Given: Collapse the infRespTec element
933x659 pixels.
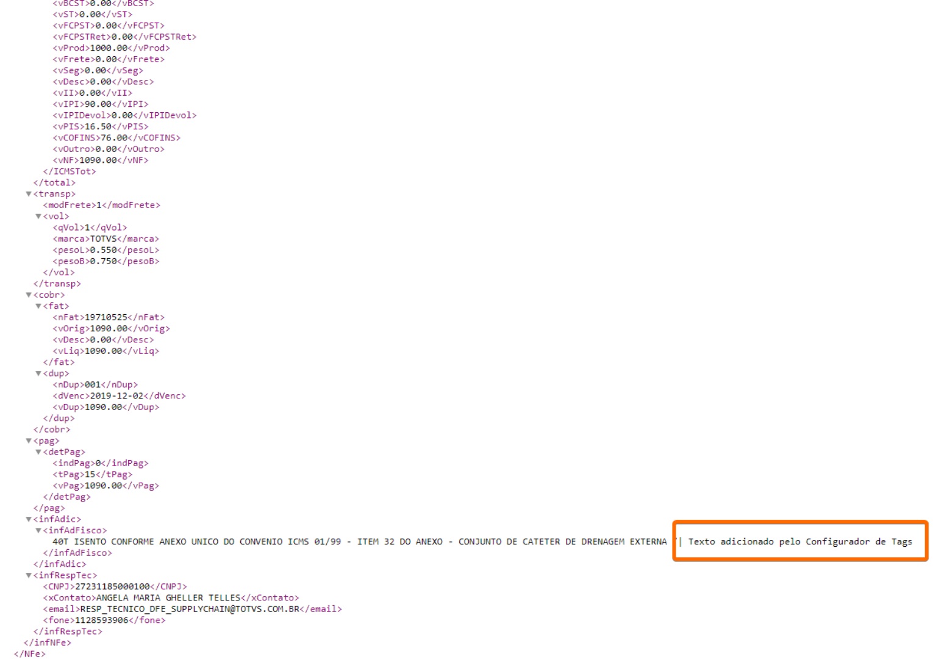Looking at the screenshot, I should click(x=29, y=575).
